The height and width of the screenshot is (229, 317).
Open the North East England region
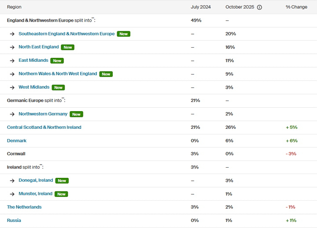pyautogui.click(x=39, y=47)
